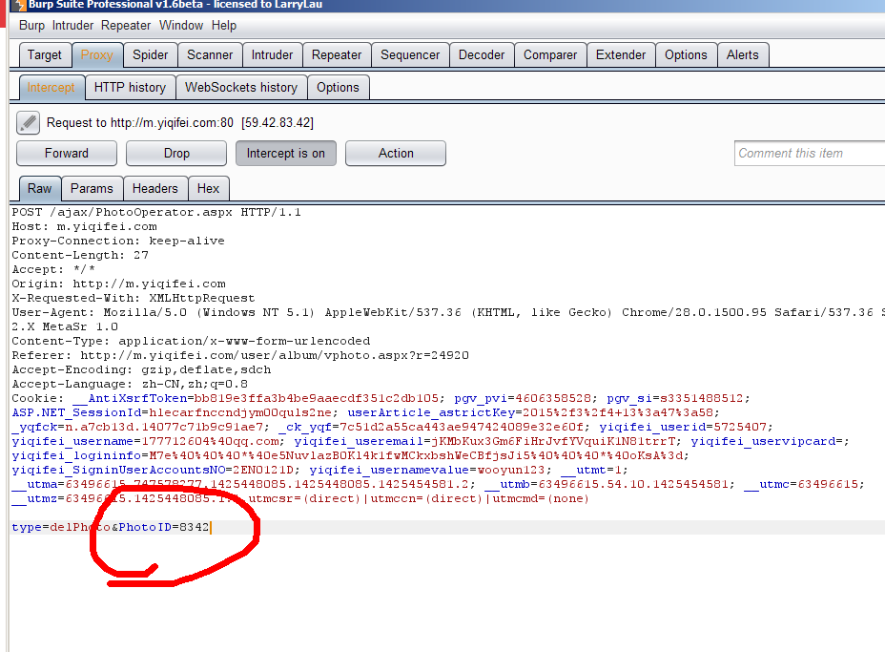Click the Comment this item field
The image size is (885, 652).
(x=810, y=153)
